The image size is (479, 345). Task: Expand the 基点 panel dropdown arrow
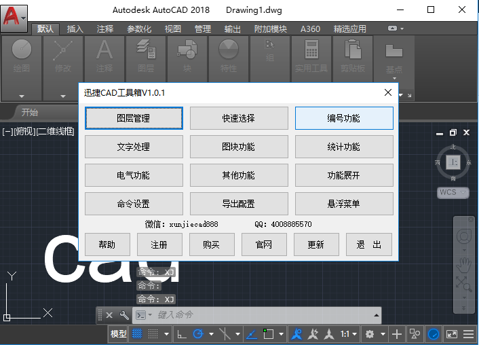(x=394, y=79)
